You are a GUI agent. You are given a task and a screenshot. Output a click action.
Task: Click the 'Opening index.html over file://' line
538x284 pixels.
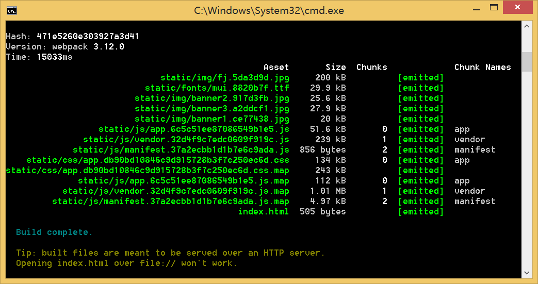tap(126, 263)
